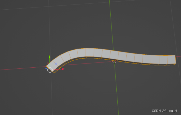Click the green Y-axis gizmo arrow
This screenshot has width=181, height=115.
click(x=49, y=57)
